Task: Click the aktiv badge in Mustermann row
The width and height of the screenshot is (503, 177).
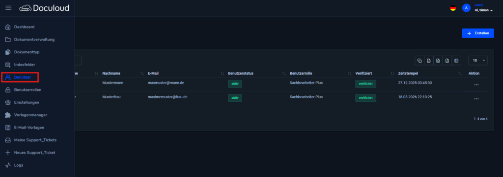Action: 235,84
